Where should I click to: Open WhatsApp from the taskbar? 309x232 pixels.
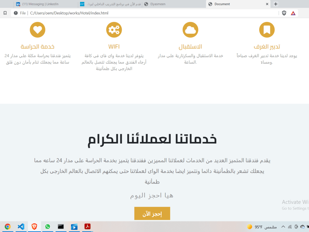(x=48, y=226)
